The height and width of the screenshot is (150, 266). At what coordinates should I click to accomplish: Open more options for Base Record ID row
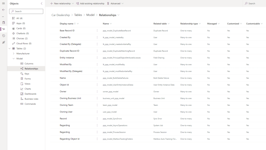[97, 31]
